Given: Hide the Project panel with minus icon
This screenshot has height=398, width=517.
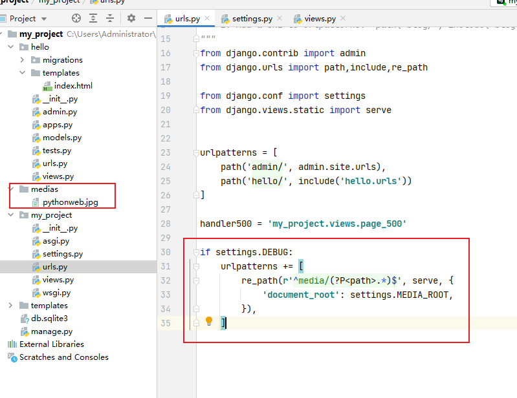Looking at the screenshot, I should pos(148,18).
